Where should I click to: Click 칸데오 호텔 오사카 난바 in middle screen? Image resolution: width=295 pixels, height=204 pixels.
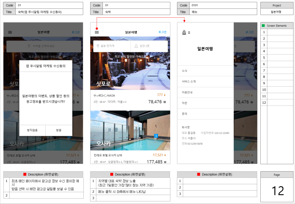(x=108, y=155)
